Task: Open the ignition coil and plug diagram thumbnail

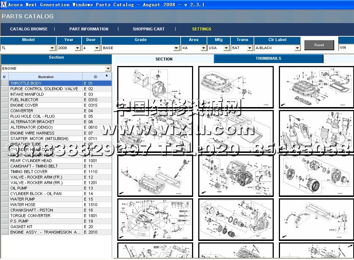Action: click(155, 175)
